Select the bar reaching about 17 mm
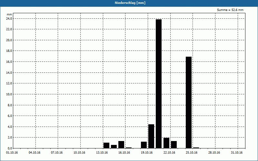258x161 pixels. click(x=189, y=102)
